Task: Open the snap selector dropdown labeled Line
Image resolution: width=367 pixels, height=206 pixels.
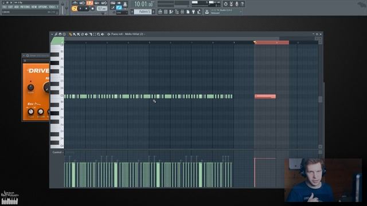Action: pyautogui.click(x=122, y=13)
